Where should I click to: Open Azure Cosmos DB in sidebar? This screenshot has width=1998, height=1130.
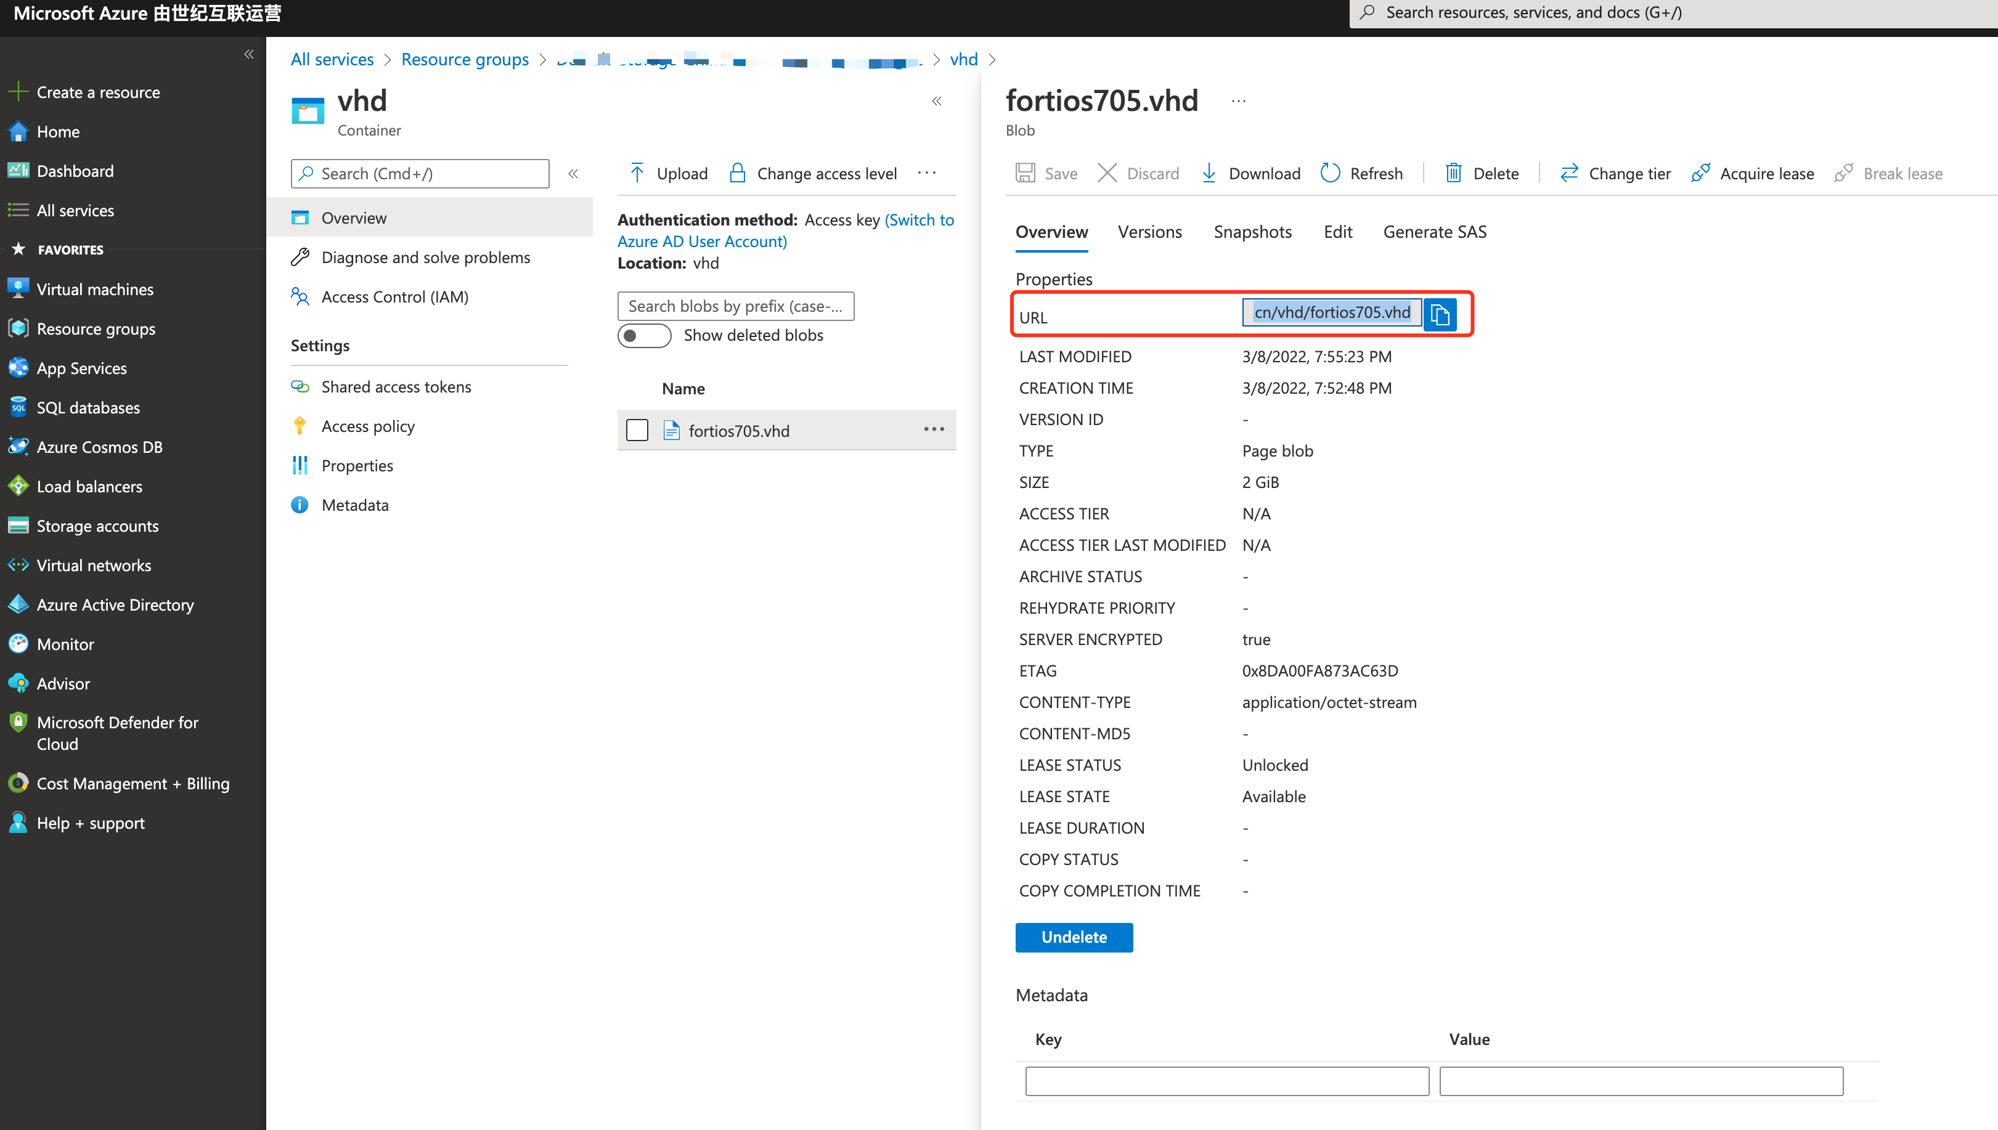pyautogui.click(x=99, y=447)
